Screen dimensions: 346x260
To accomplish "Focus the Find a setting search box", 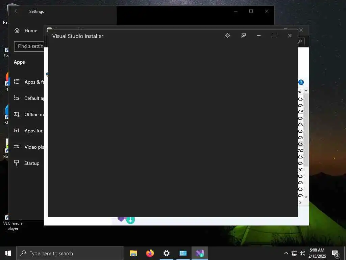I will [29, 46].
